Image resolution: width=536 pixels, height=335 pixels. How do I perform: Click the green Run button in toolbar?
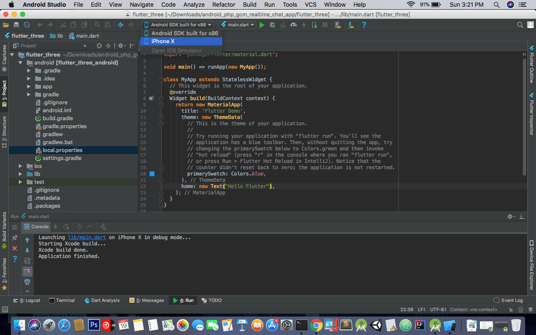[262, 25]
